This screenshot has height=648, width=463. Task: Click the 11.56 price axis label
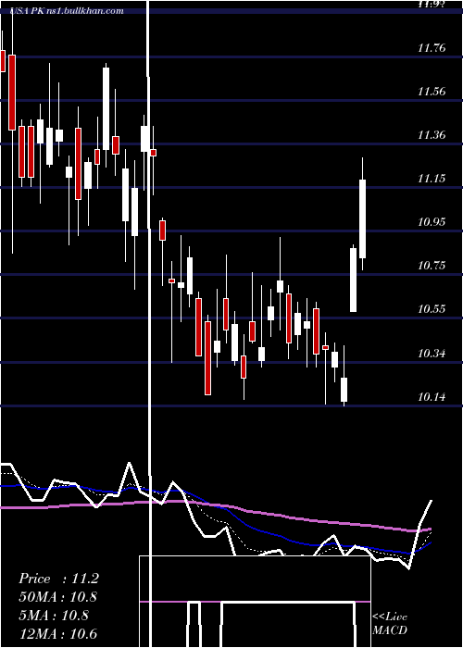coord(432,92)
